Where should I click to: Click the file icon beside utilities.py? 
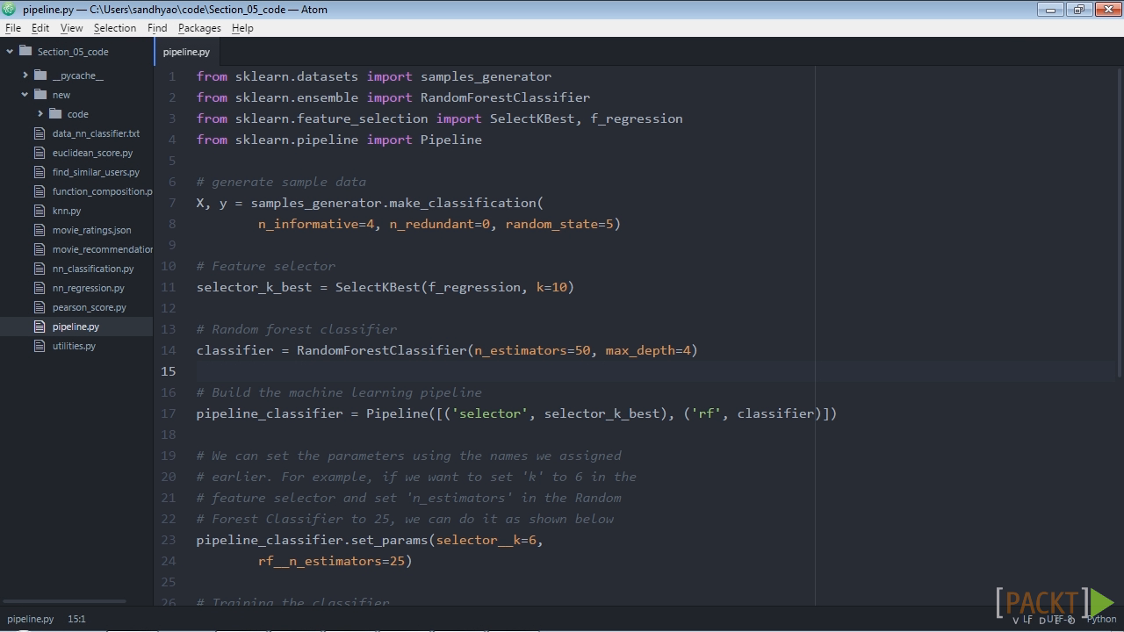pyautogui.click(x=39, y=346)
